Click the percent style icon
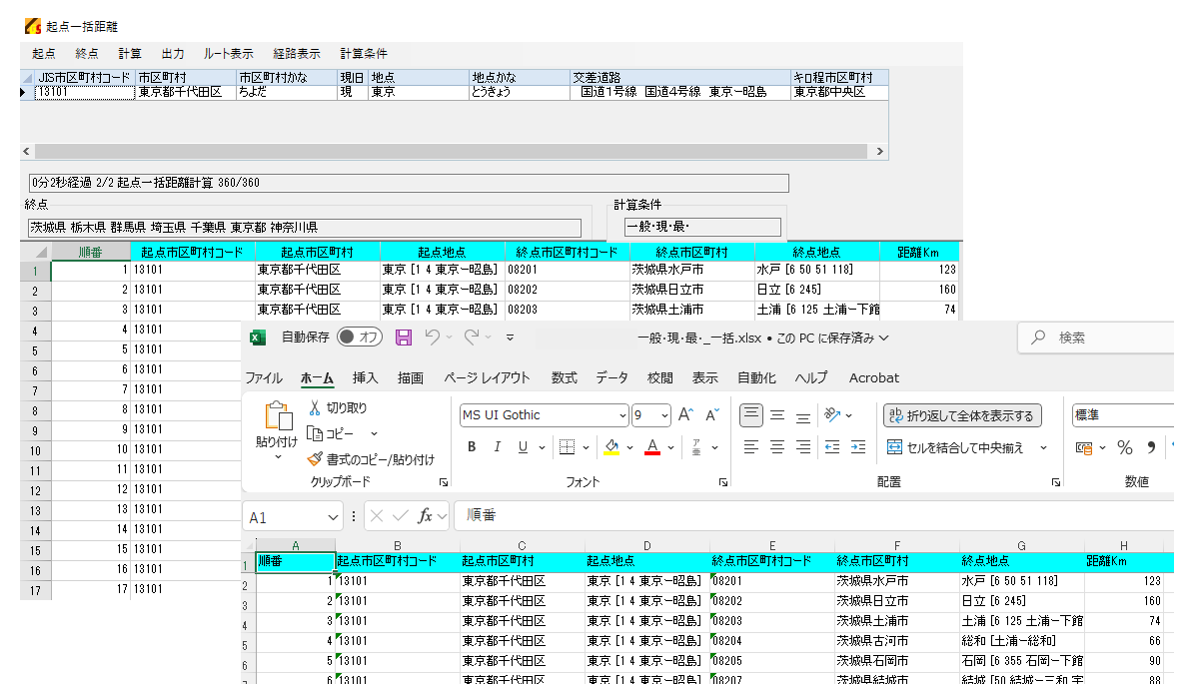Screen dimensions: 1200x684 1124,447
